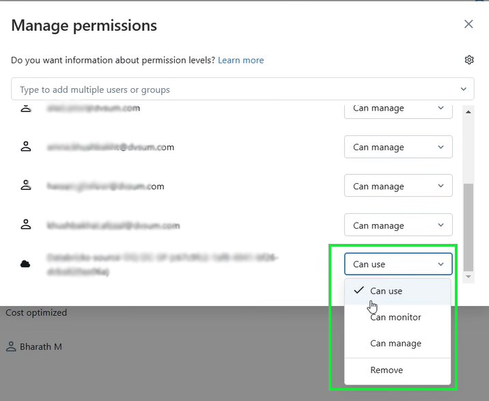Click the Manage permissions heading
This screenshot has height=401, width=489.
tap(84, 25)
